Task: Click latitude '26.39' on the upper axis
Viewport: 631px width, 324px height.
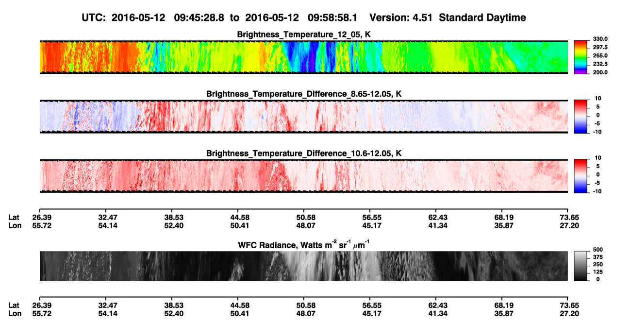Action: tap(43, 218)
